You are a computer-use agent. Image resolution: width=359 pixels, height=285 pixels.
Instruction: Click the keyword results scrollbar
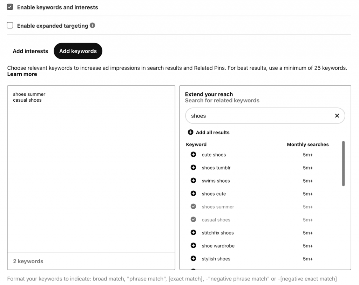pyautogui.click(x=343, y=163)
